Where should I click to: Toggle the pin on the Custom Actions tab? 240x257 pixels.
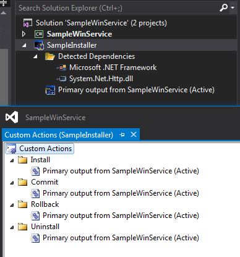click(x=122, y=135)
